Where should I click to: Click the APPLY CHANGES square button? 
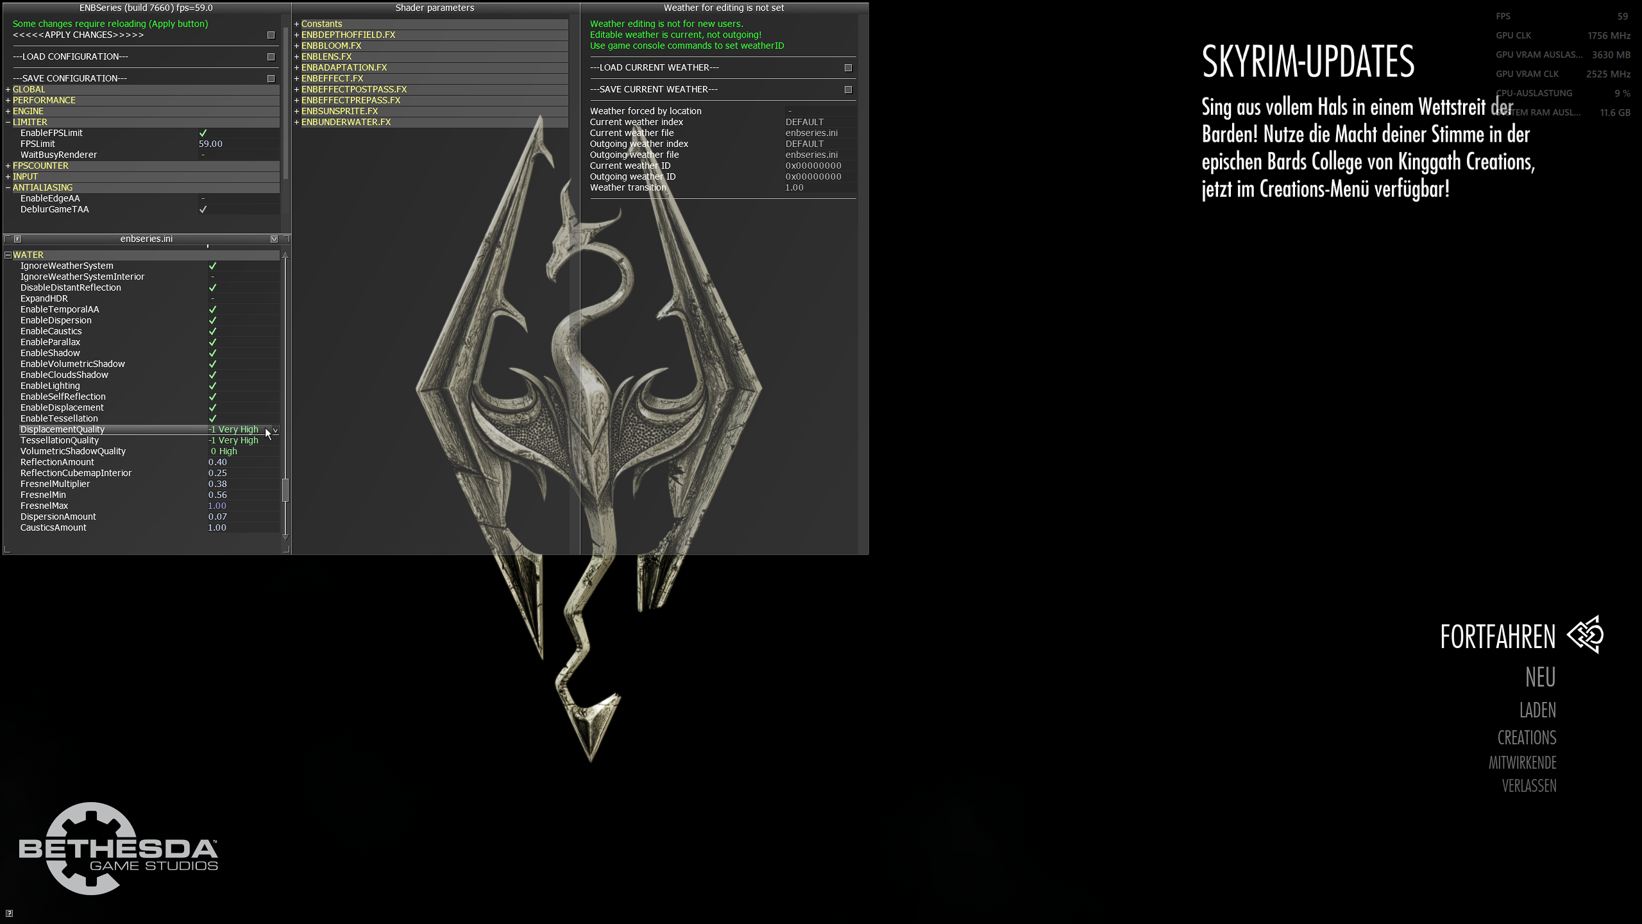[271, 35]
